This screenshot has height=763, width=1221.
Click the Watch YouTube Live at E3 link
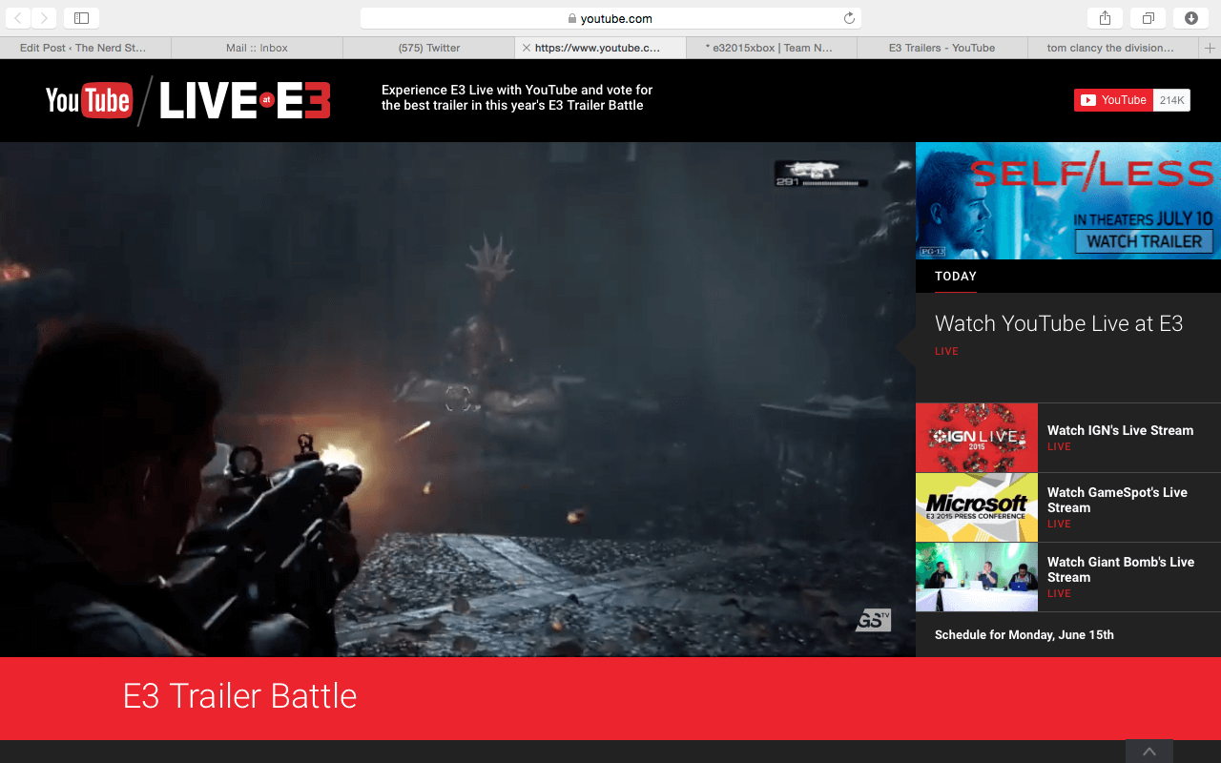click(x=1059, y=323)
